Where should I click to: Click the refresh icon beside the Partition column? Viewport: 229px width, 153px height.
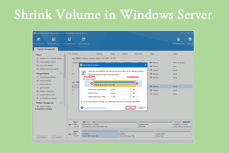pos(70,54)
